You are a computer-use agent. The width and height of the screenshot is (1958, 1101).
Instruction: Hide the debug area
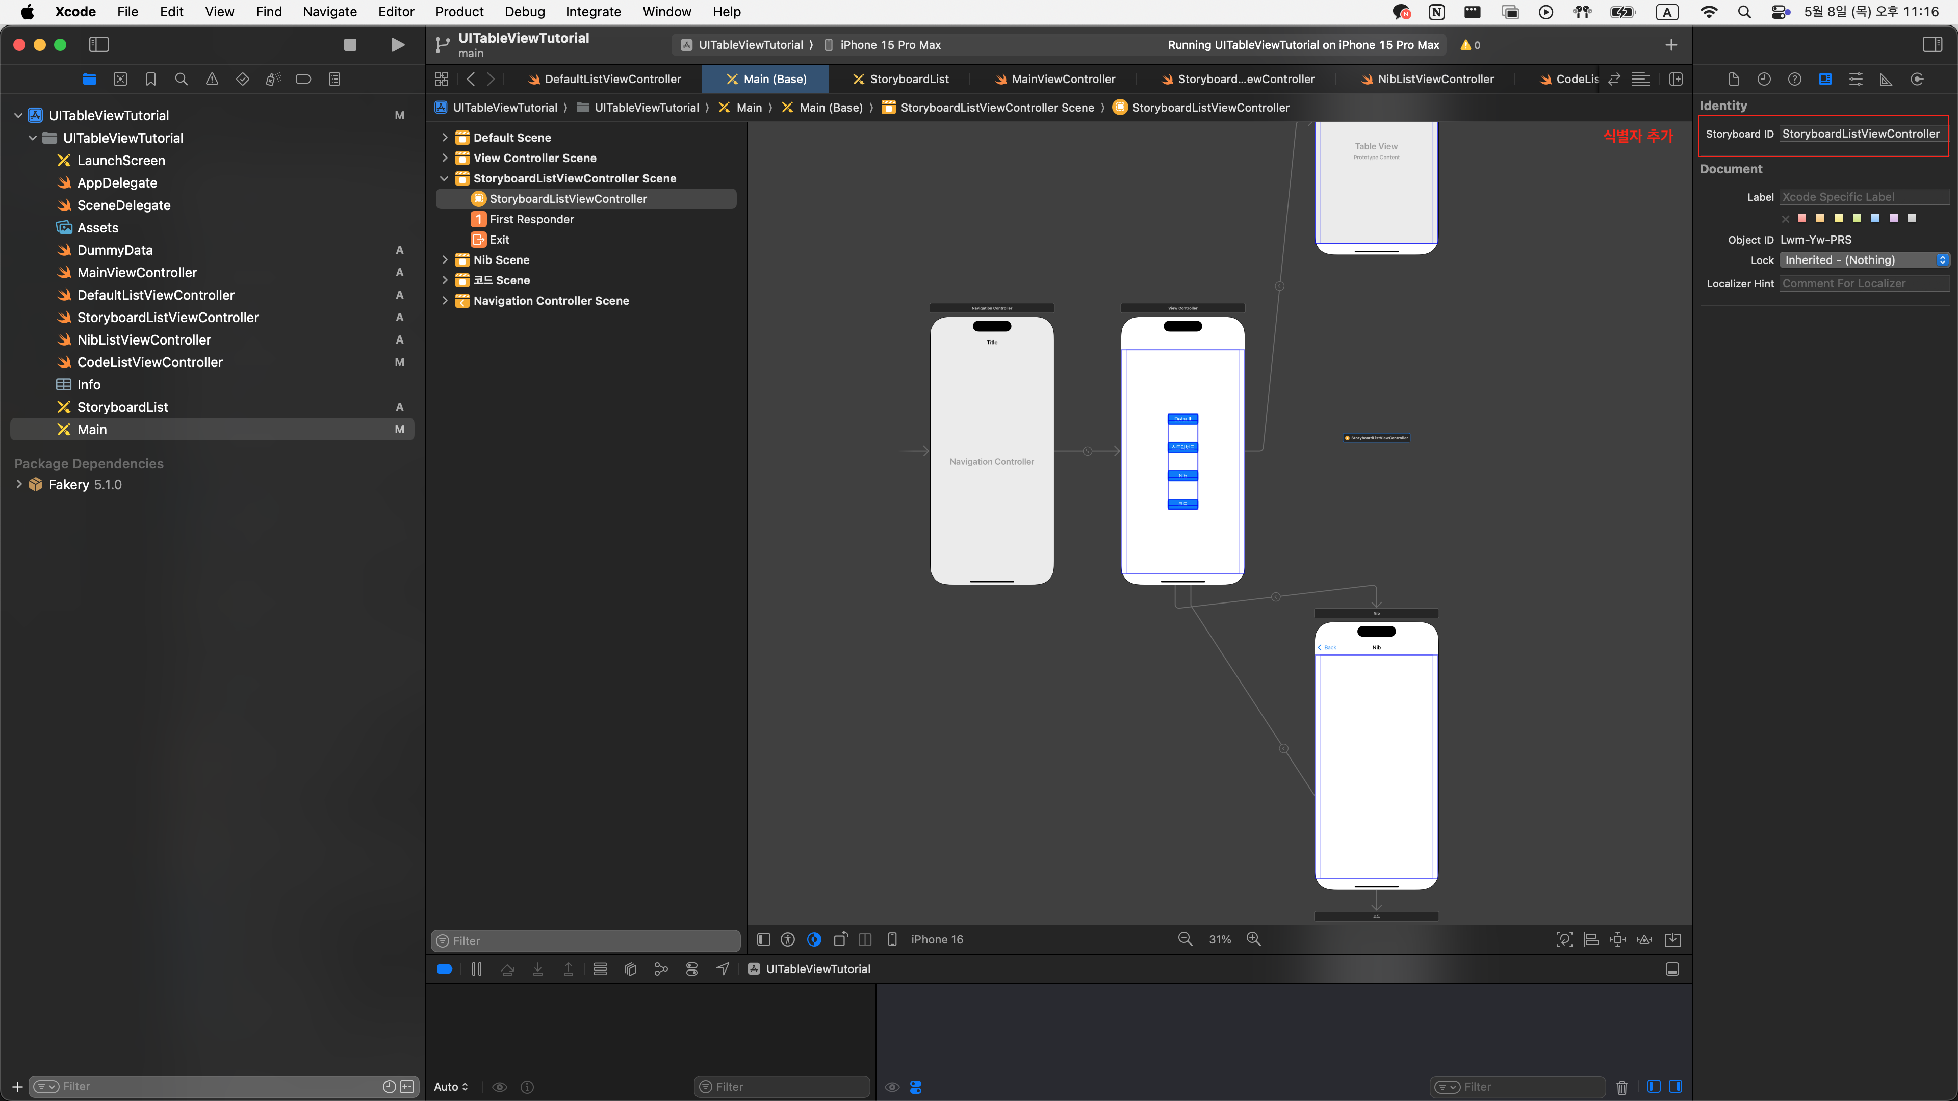point(1672,969)
